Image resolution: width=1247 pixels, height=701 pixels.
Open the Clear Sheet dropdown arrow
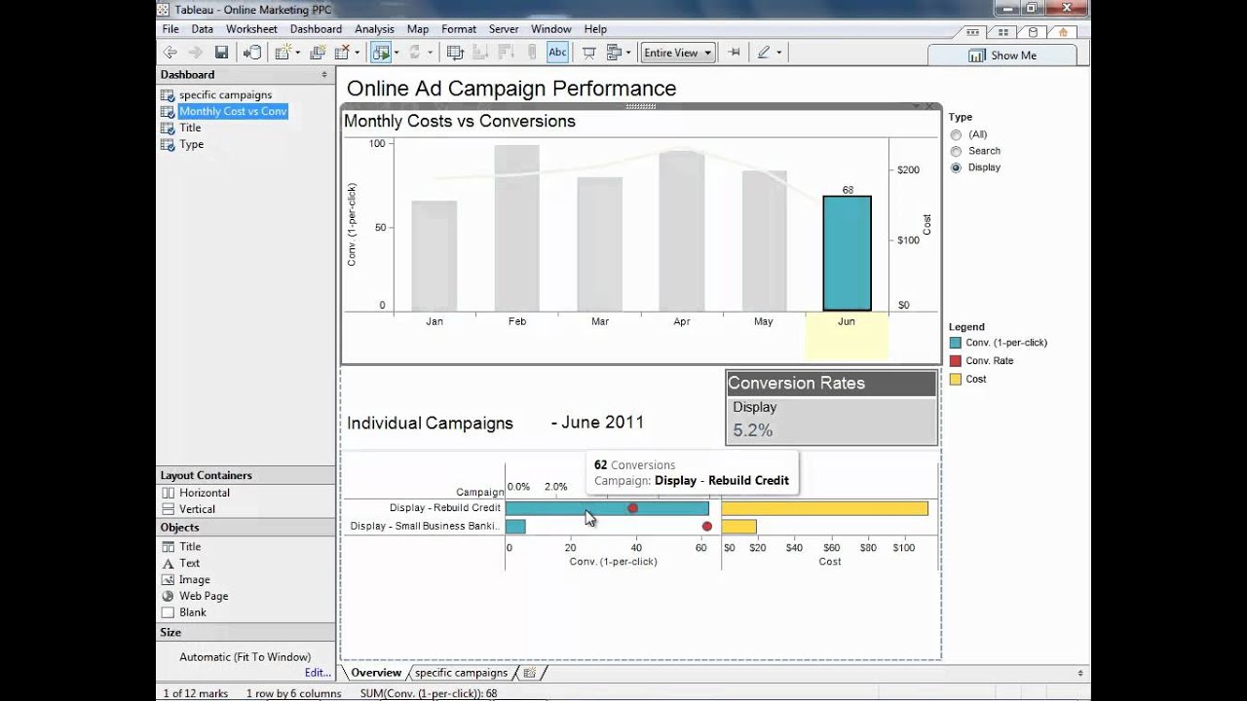[x=358, y=53]
